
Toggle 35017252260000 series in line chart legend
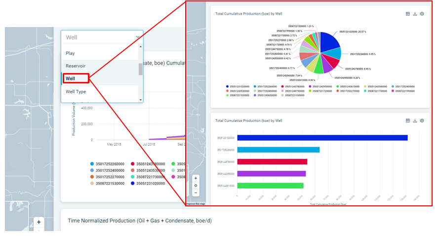point(109,164)
